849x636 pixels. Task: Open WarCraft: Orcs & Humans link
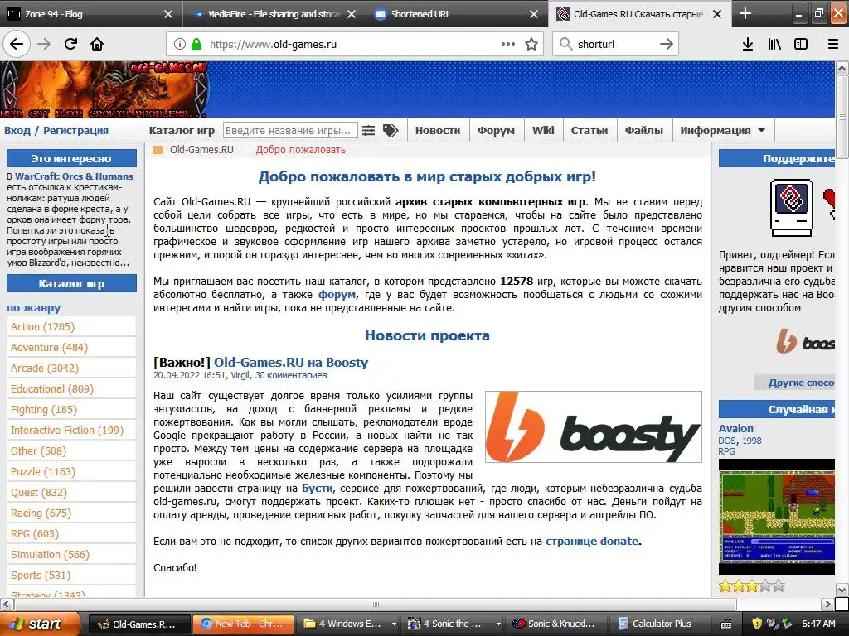pyautogui.click(x=74, y=176)
